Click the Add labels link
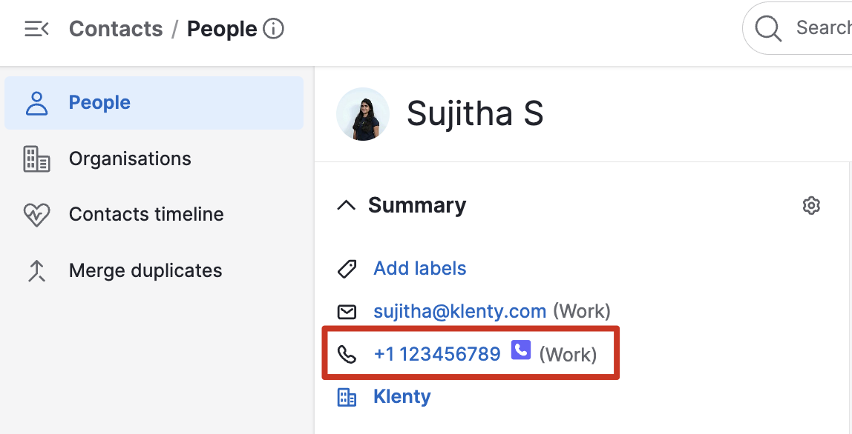The width and height of the screenshot is (852, 434). click(420, 268)
